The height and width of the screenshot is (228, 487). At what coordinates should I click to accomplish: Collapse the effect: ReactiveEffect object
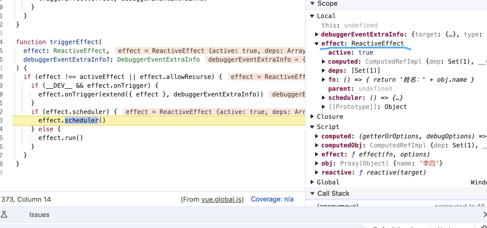pyautogui.click(x=317, y=44)
